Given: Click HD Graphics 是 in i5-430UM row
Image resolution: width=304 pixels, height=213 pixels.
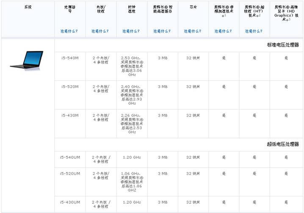Looking at the screenshot, I should (x=286, y=202).
